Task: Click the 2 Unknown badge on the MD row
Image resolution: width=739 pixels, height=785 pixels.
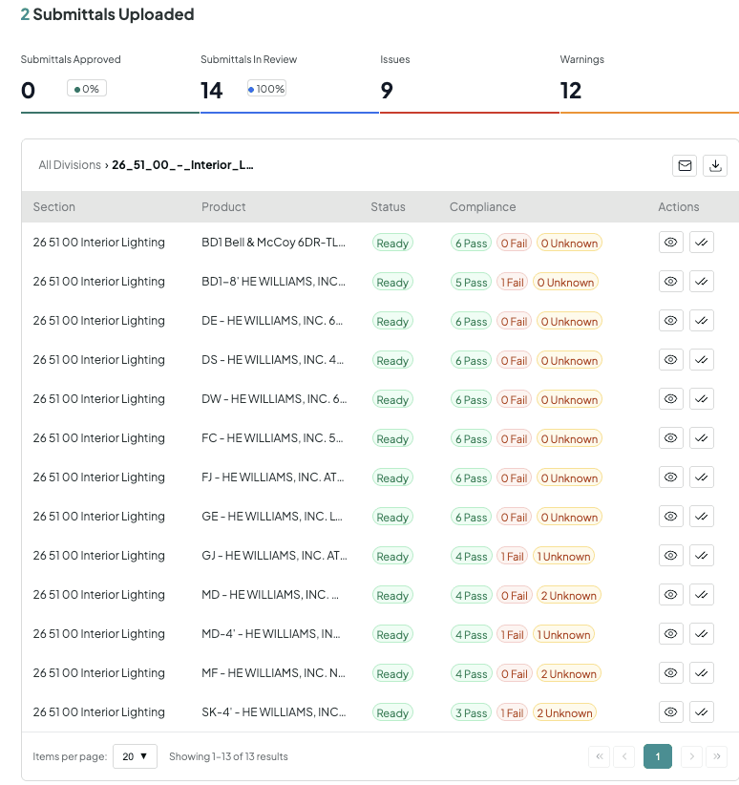Action: [x=568, y=595]
